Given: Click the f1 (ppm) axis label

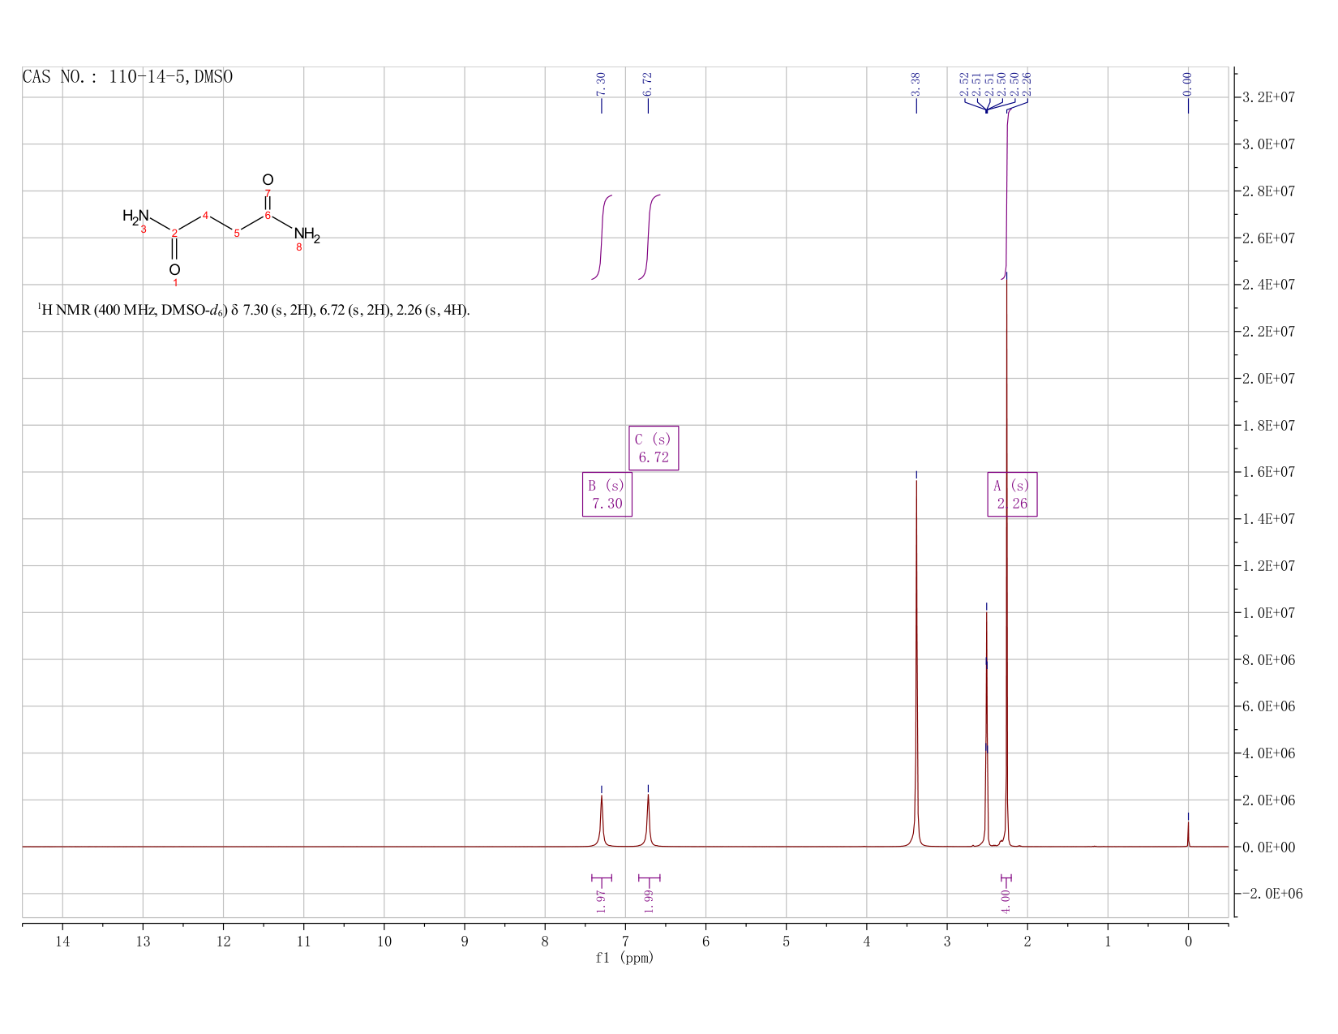Looking at the screenshot, I should [x=624, y=958].
